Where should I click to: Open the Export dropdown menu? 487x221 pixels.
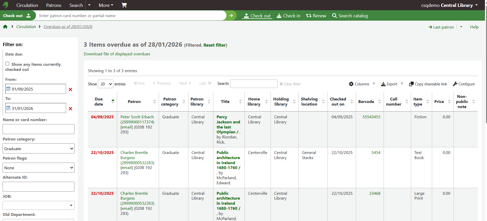click(392, 84)
